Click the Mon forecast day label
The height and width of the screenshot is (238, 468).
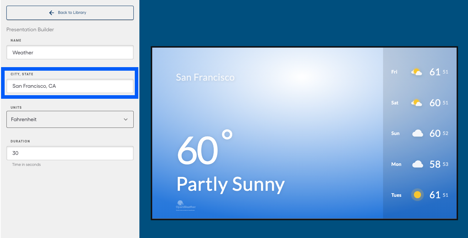[396, 164]
